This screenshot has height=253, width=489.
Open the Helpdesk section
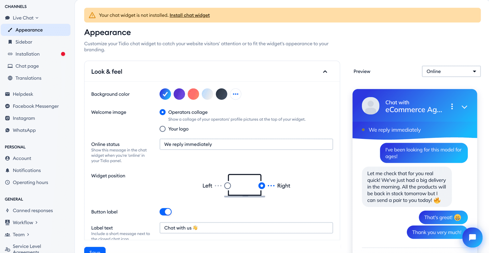23,94
